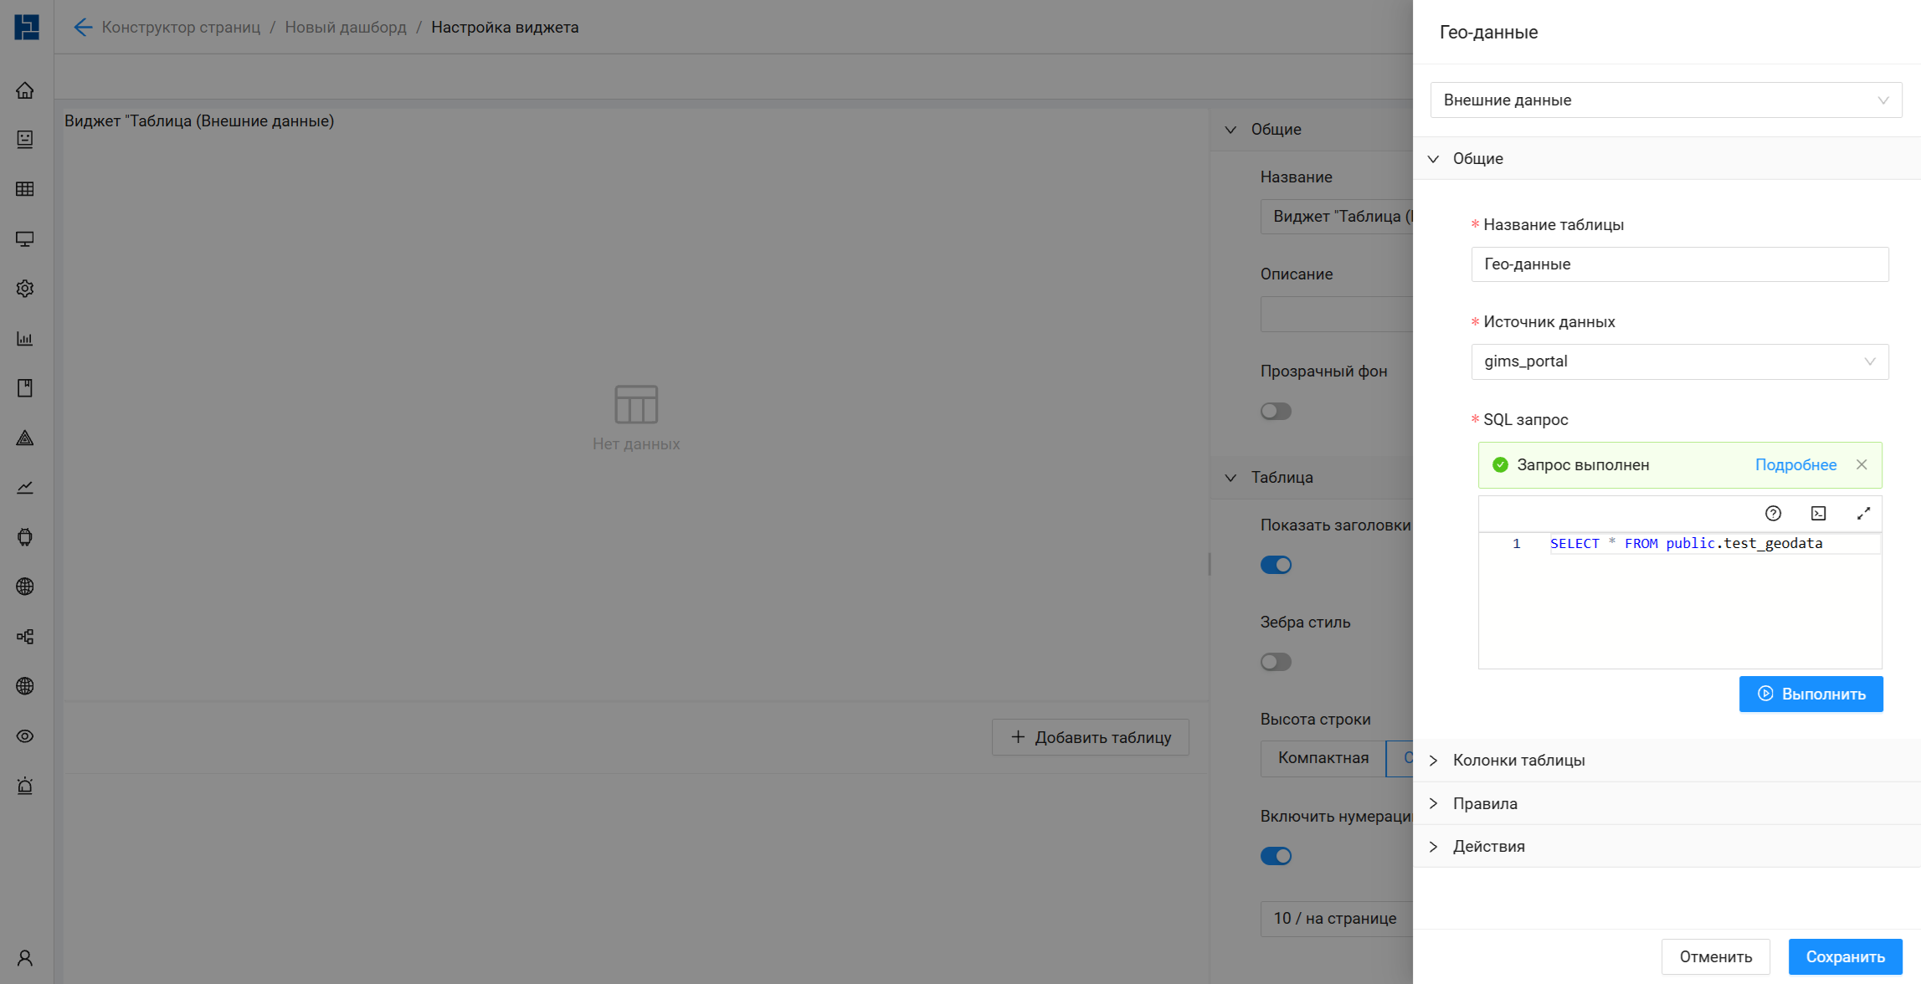Click the SQL console terminal icon
Viewport: 1921px width, 984px height.
pyautogui.click(x=1818, y=514)
